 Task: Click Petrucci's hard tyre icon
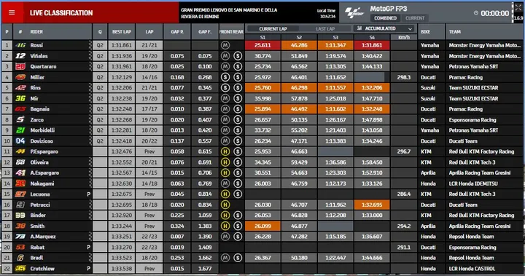pos(225,205)
